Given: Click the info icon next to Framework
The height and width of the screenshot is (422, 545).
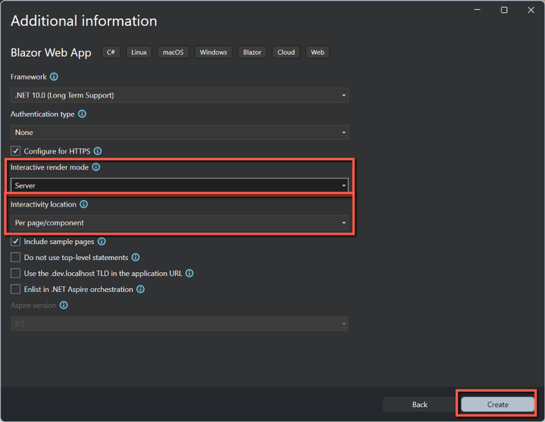Looking at the screenshot, I should [x=54, y=77].
